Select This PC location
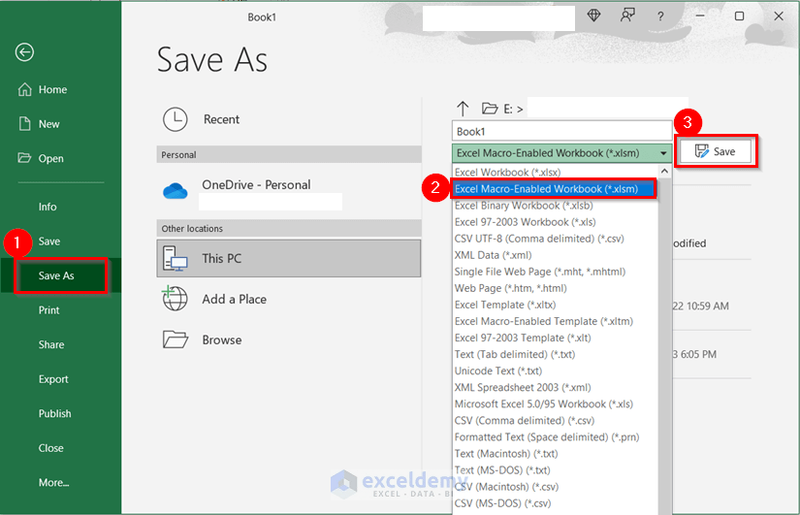The width and height of the screenshot is (800, 515). 289,258
